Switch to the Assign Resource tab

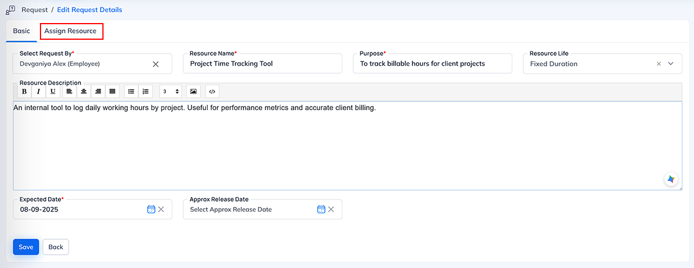(71, 31)
